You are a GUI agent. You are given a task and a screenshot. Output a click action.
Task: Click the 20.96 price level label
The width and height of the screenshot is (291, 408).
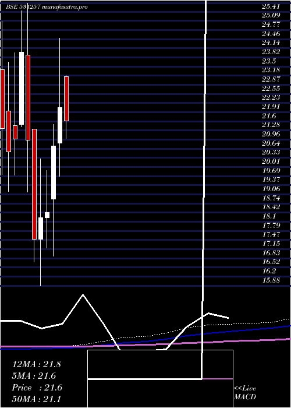click(x=271, y=133)
